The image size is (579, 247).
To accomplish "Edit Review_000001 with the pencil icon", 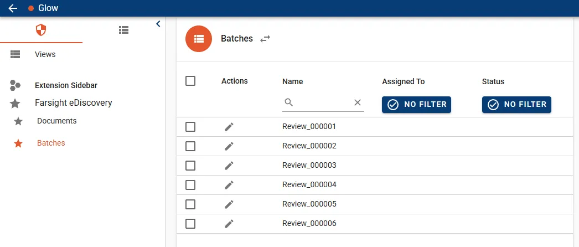I will (x=229, y=127).
